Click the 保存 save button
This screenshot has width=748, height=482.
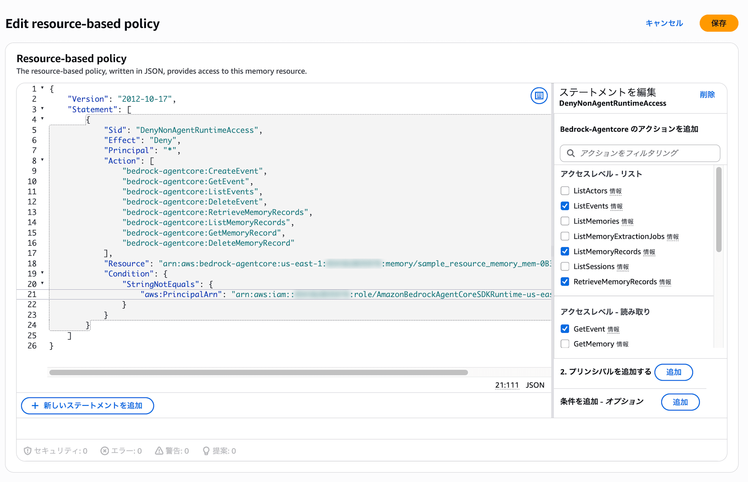tap(718, 23)
